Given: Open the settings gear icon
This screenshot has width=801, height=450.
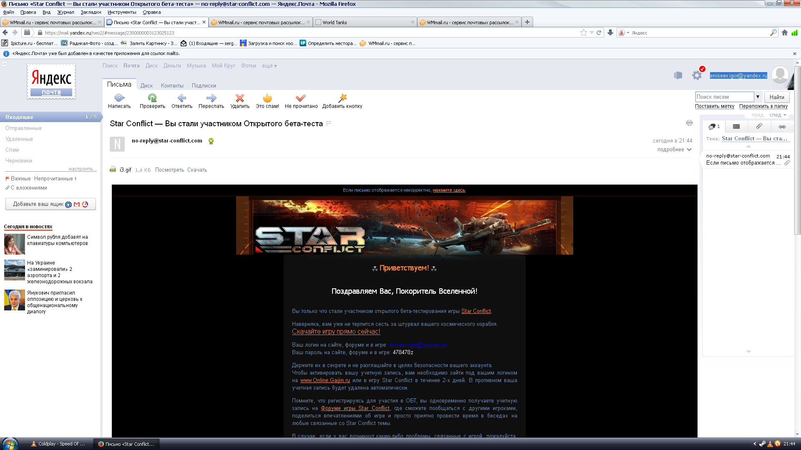Looking at the screenshot, I should [x=697, y=75].
